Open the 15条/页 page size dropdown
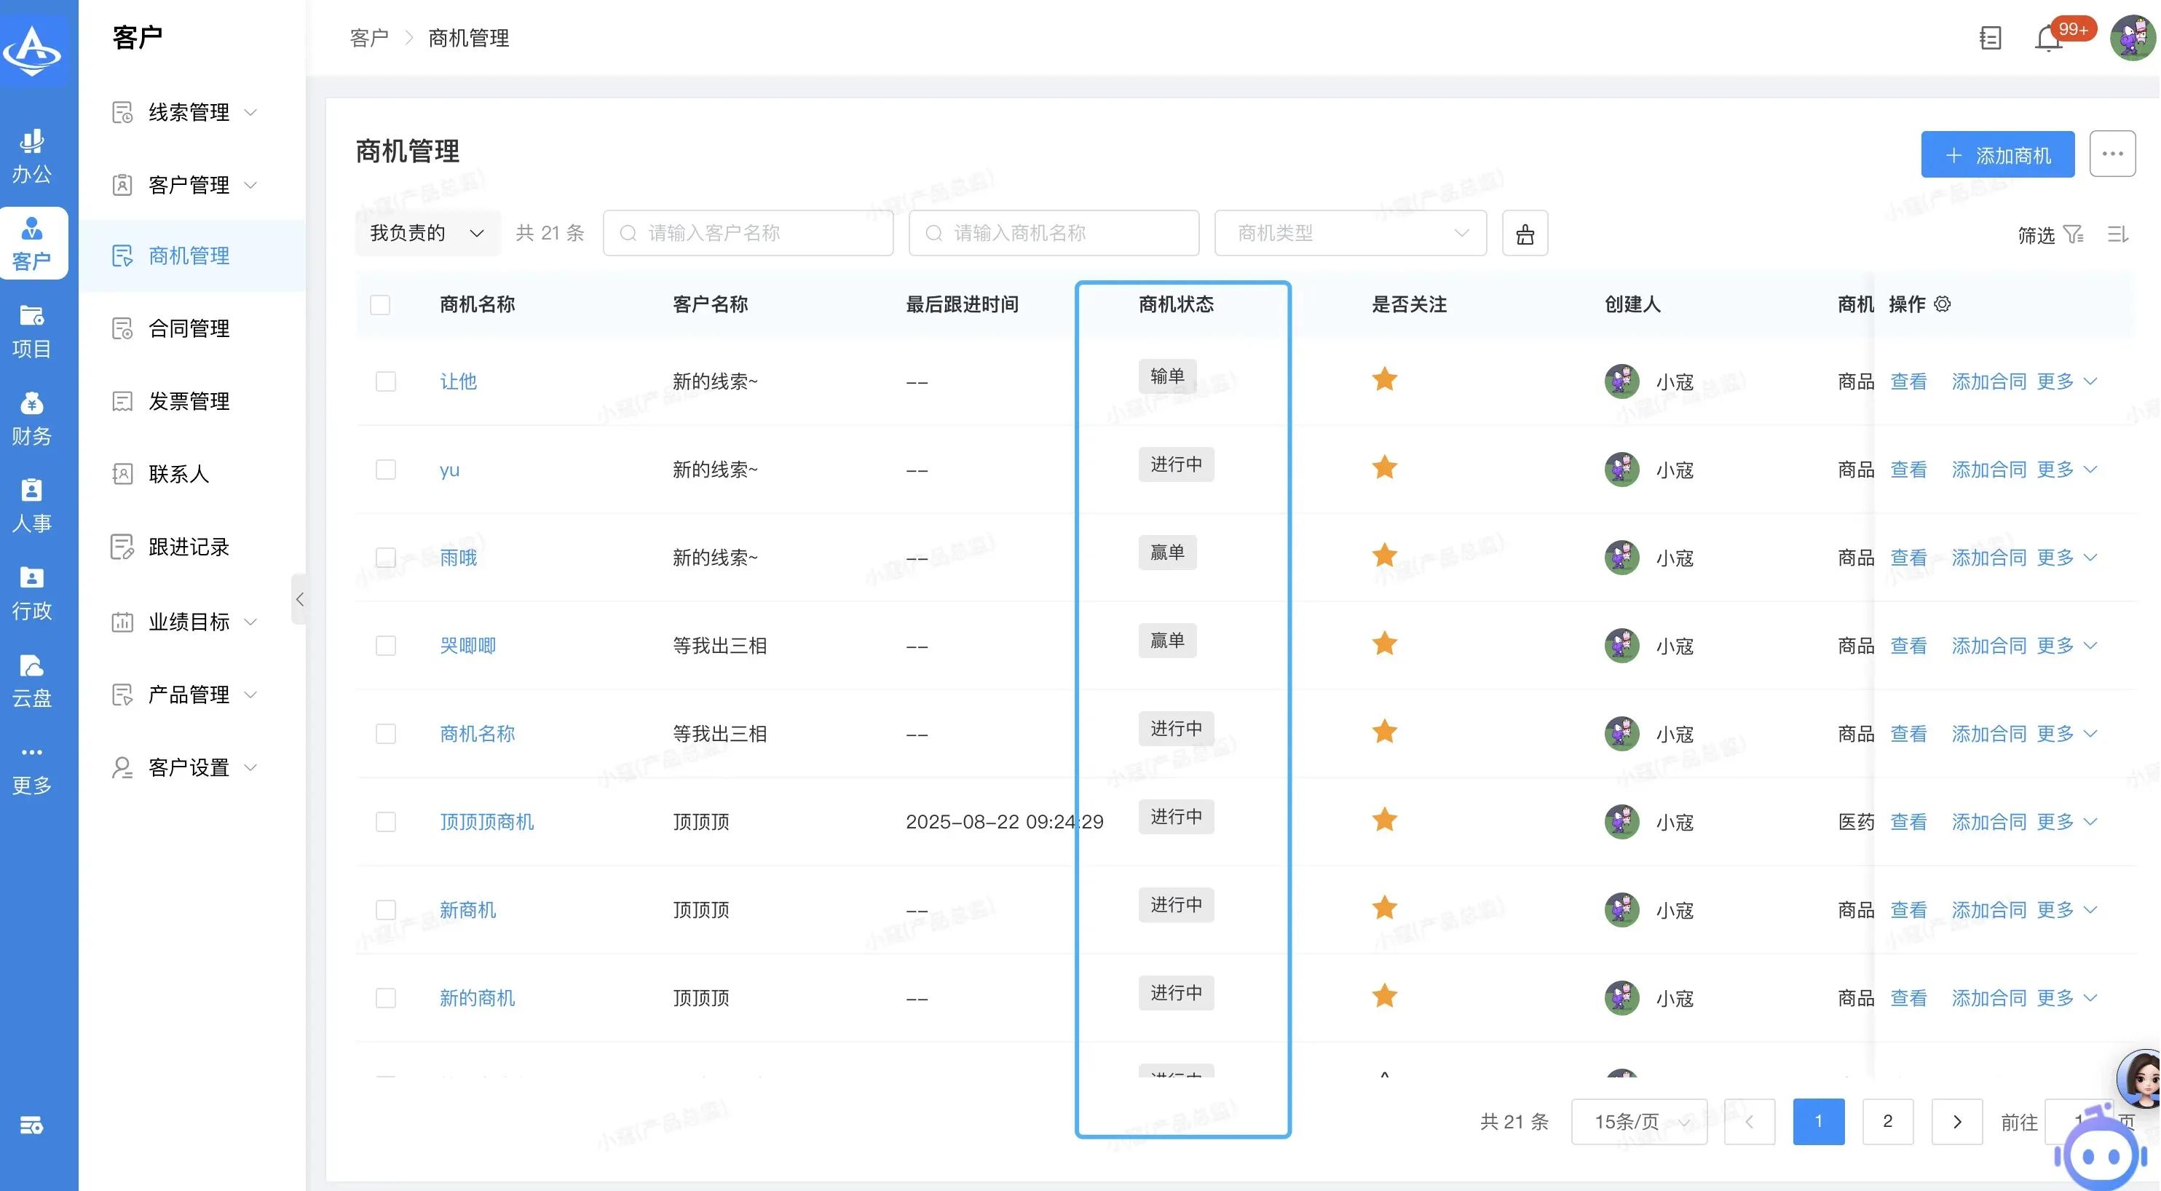 point(1638,1121)
